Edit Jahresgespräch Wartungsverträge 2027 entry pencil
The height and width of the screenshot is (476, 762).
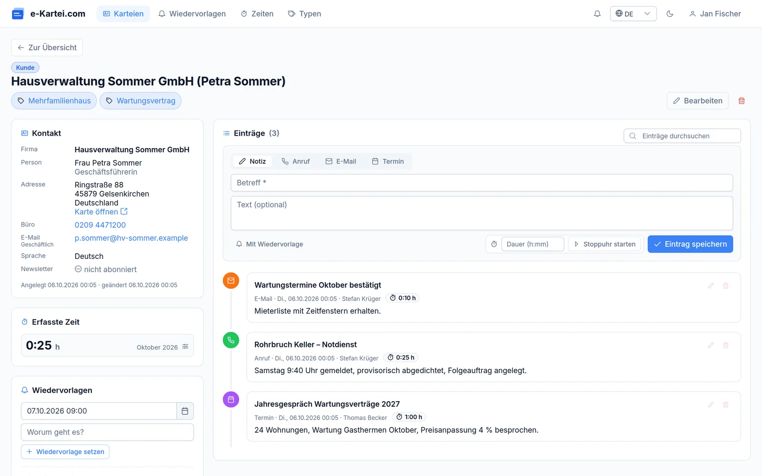(711, 405)
